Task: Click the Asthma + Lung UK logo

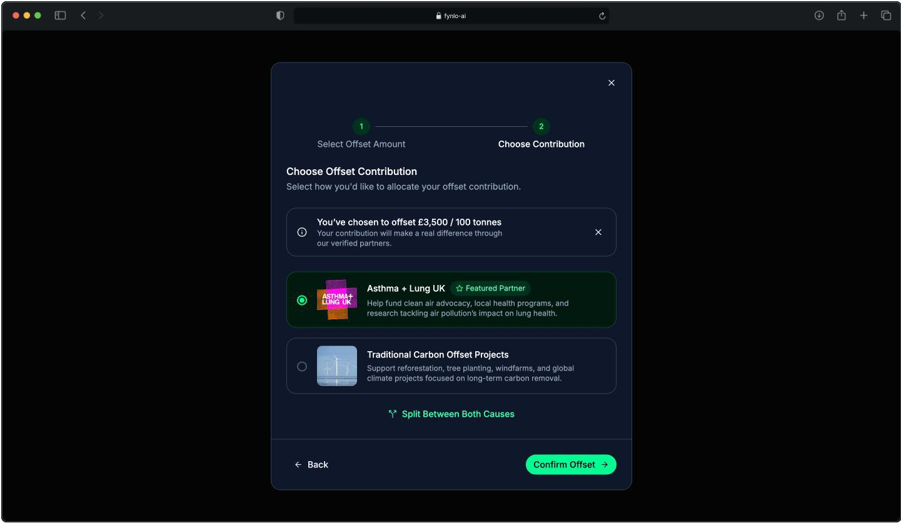Action: (337, 300)
